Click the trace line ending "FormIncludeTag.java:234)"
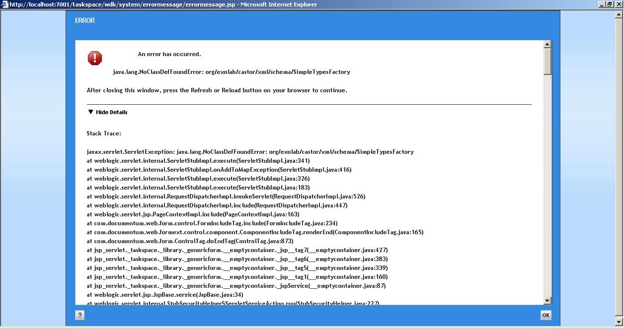Image resolution: width=624 pixels, height=329 pixels. click(x=212, y=223)
